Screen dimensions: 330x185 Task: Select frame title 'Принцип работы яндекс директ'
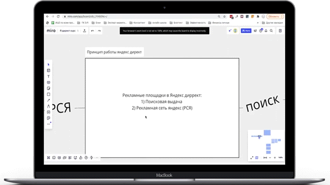coord(114,52)
